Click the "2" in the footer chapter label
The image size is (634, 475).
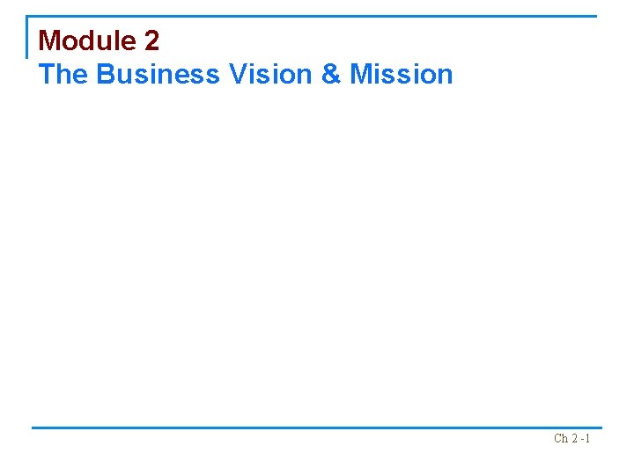click(x=574, y=438)
